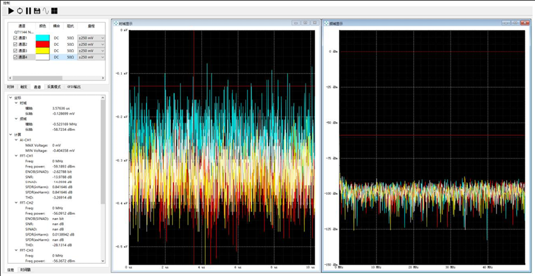This screenshot has width=535, height=276.
Task: Open the GPIO输出 tab
Action: click(x=73, y=87)
